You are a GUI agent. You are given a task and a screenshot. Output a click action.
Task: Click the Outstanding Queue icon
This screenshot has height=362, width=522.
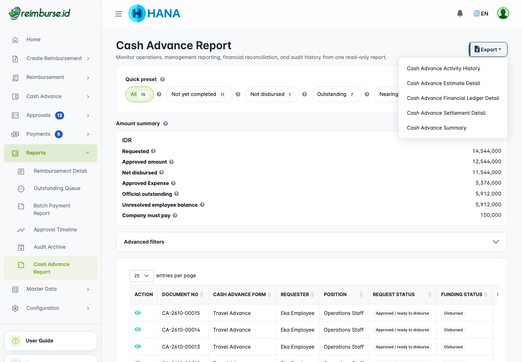pos(21,189)
